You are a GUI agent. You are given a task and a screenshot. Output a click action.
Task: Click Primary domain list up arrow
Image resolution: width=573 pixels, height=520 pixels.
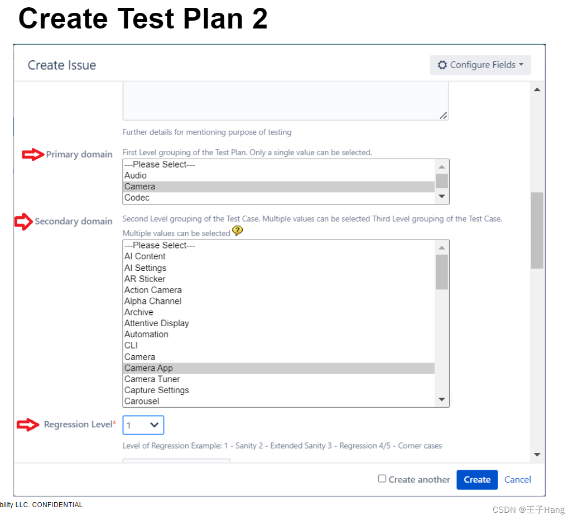click(442, 167)
